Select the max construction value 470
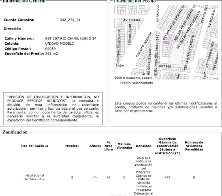Screen dimensions: 222x196 pyautogui.click(x=167, y=177)
